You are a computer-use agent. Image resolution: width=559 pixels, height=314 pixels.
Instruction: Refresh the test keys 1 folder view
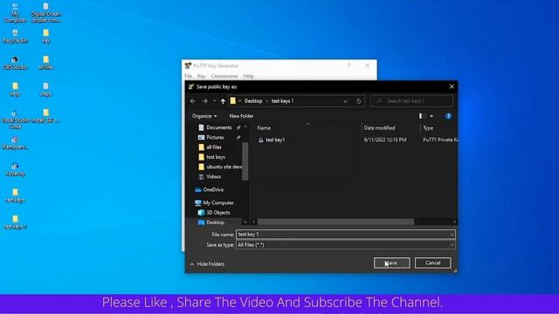[x=359, y=101]
